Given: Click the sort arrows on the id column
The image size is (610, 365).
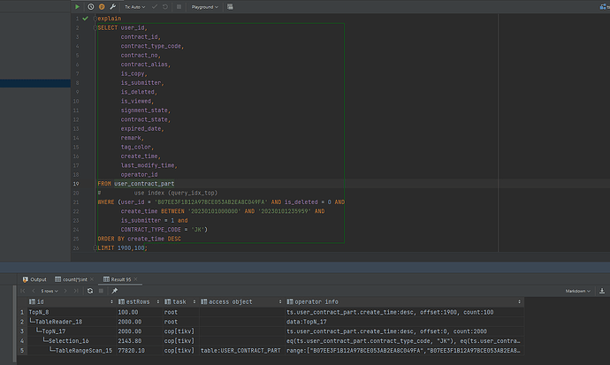Looking at the screenshot, I should (111, 301).
